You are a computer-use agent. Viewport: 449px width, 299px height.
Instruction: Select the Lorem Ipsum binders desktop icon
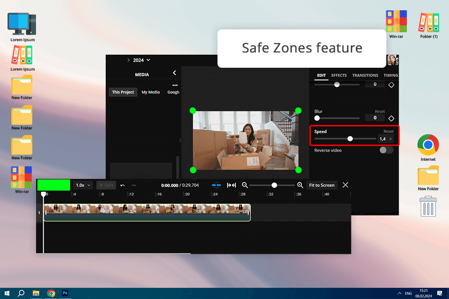click(x=22, y=59)
